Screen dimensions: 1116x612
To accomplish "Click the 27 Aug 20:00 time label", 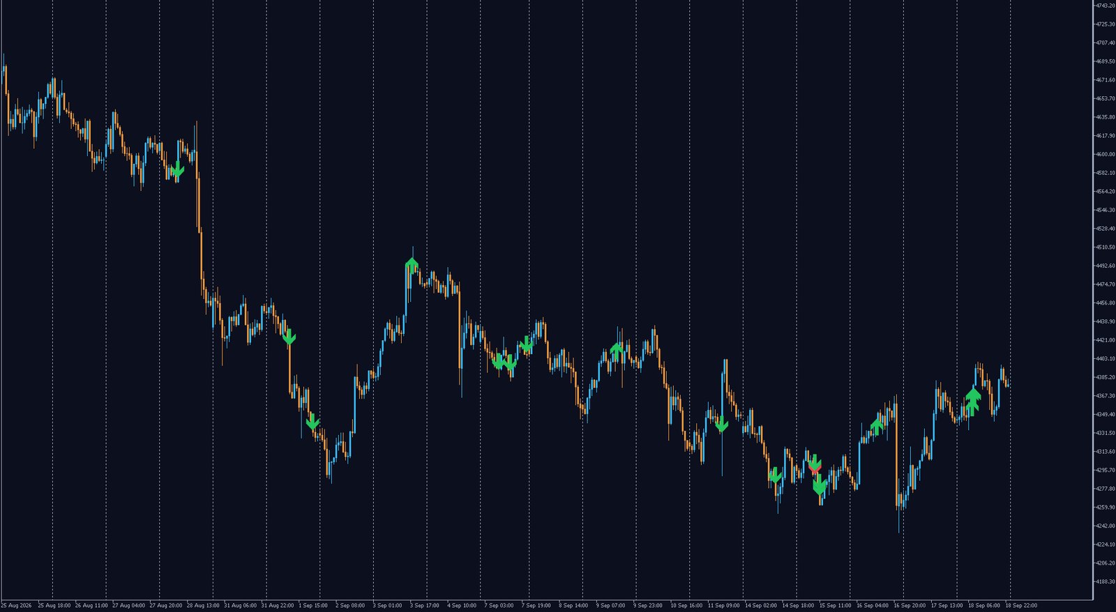I will pos(166,606).
